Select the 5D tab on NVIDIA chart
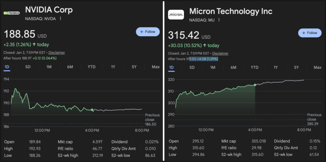This screenshot has height=162, width=326. [28, 67]
